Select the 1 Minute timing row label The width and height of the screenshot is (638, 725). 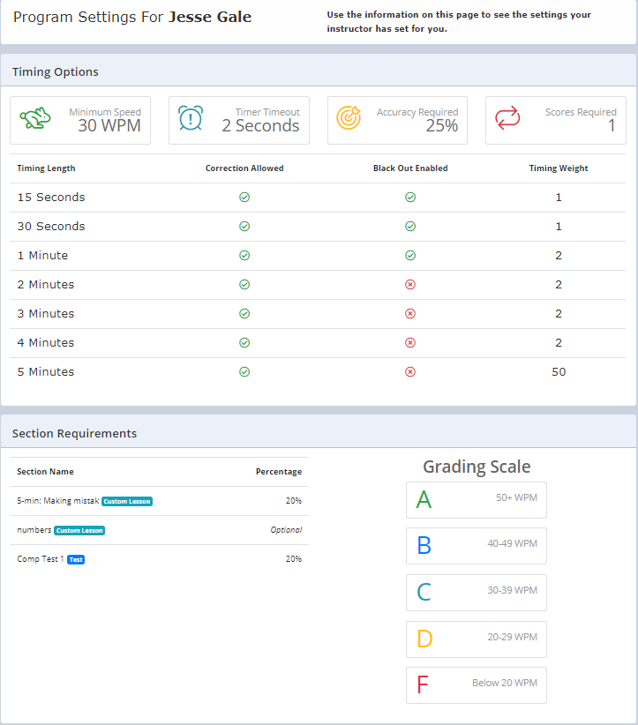coord(42,256)
